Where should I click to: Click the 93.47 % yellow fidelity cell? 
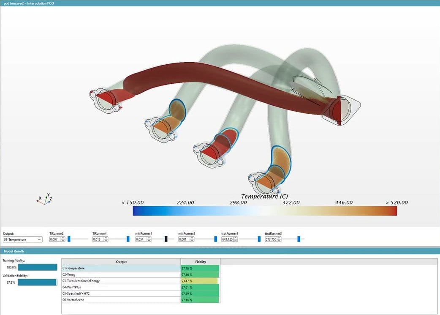200,281
